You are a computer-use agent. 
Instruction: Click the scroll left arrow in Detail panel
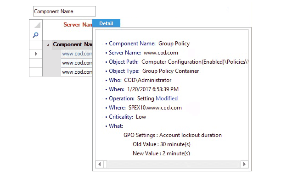(x=100, y=164)
